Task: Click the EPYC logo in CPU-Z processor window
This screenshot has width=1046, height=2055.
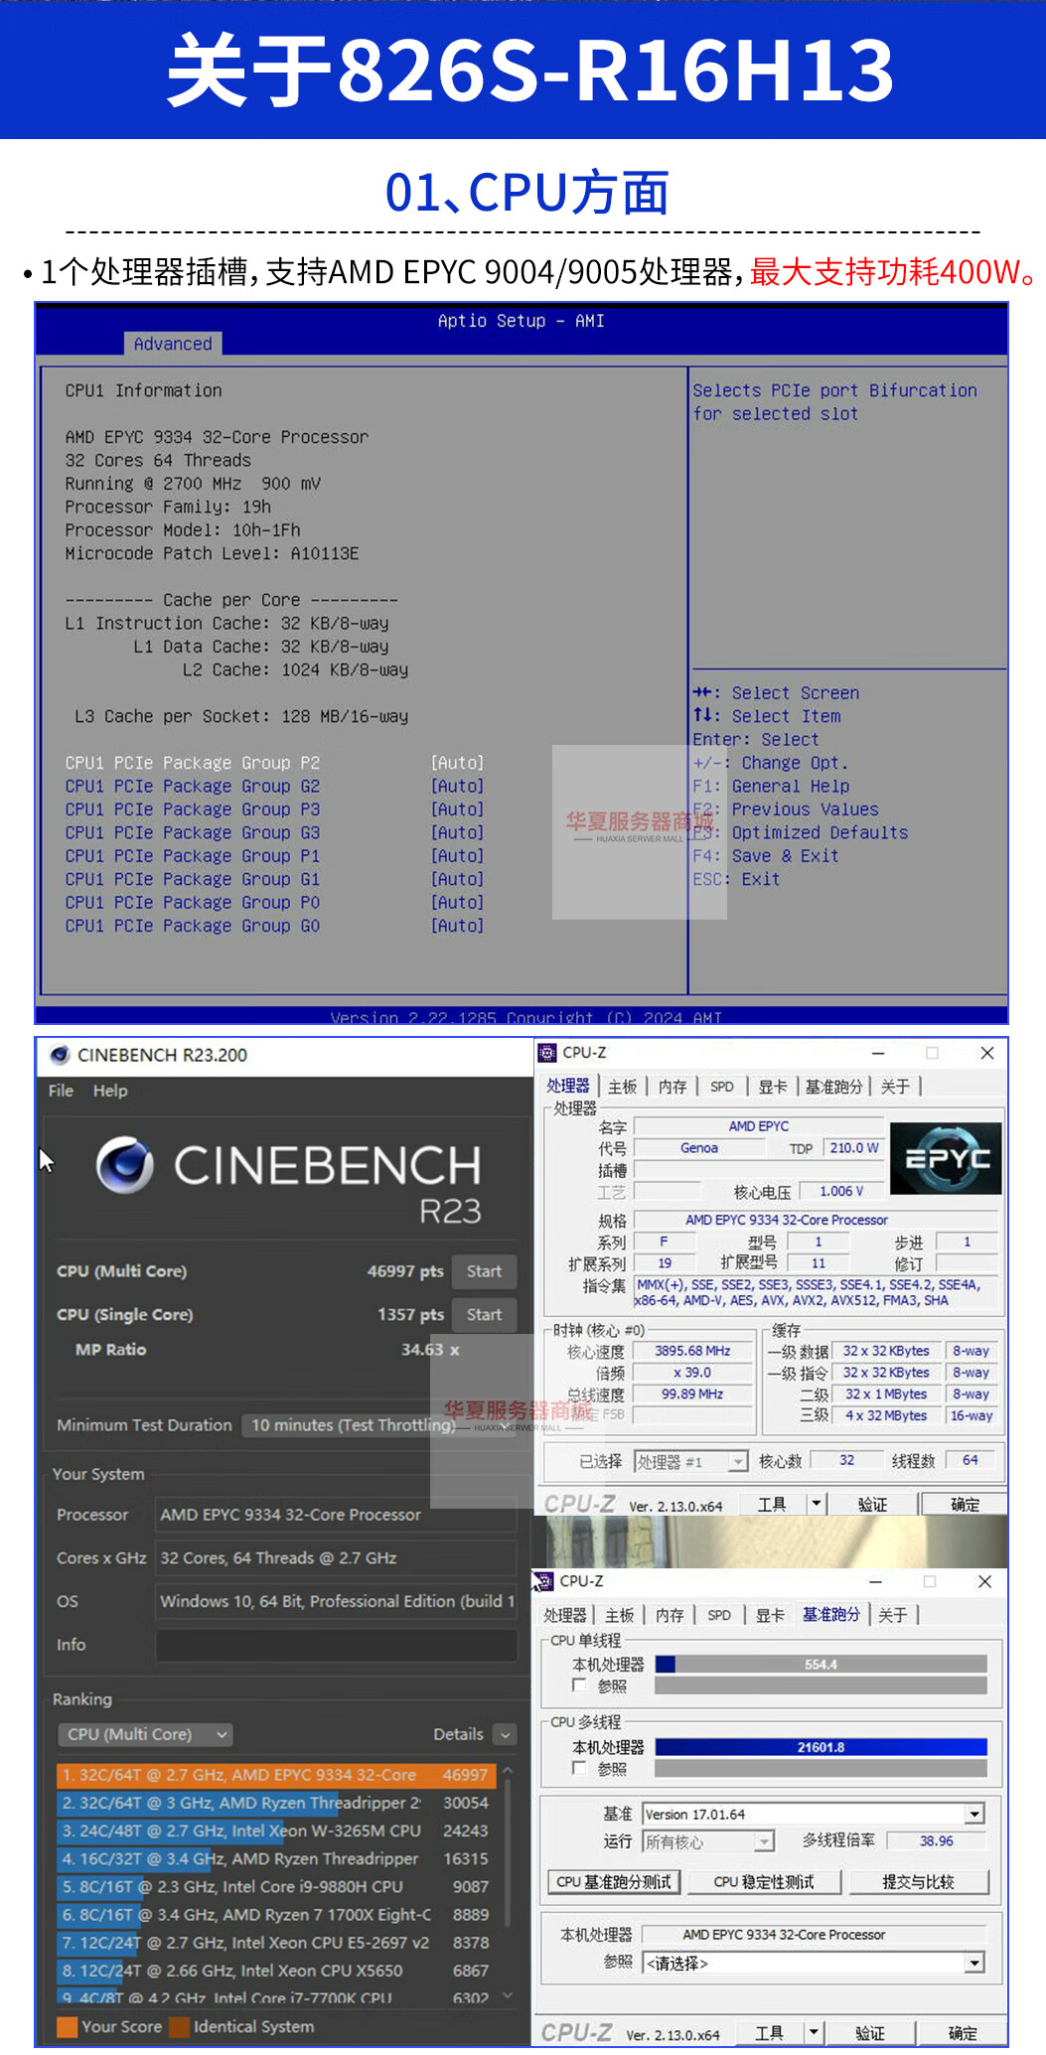Action: coord(946,1158)
